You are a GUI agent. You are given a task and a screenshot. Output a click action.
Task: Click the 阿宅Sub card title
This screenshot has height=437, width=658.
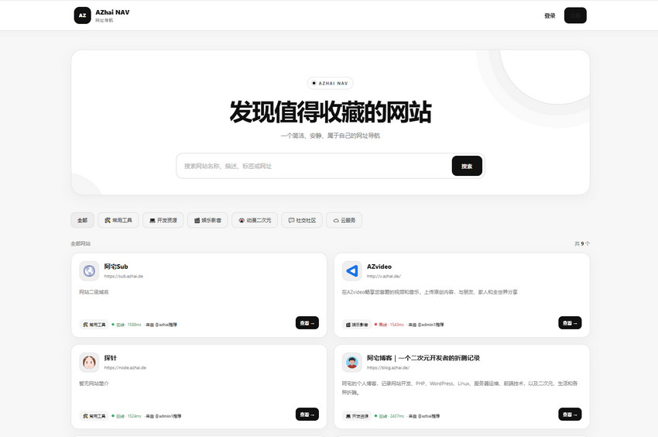(116, 267)
